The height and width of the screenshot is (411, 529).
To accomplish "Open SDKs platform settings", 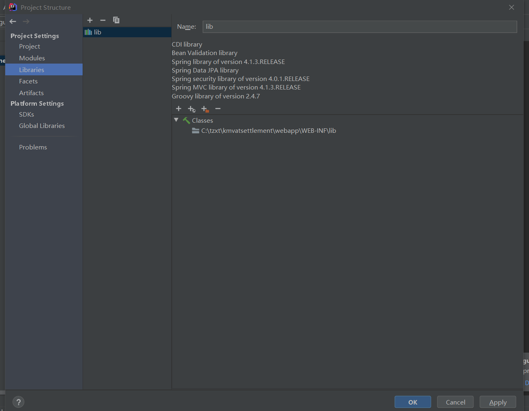I will coord(26,115).
